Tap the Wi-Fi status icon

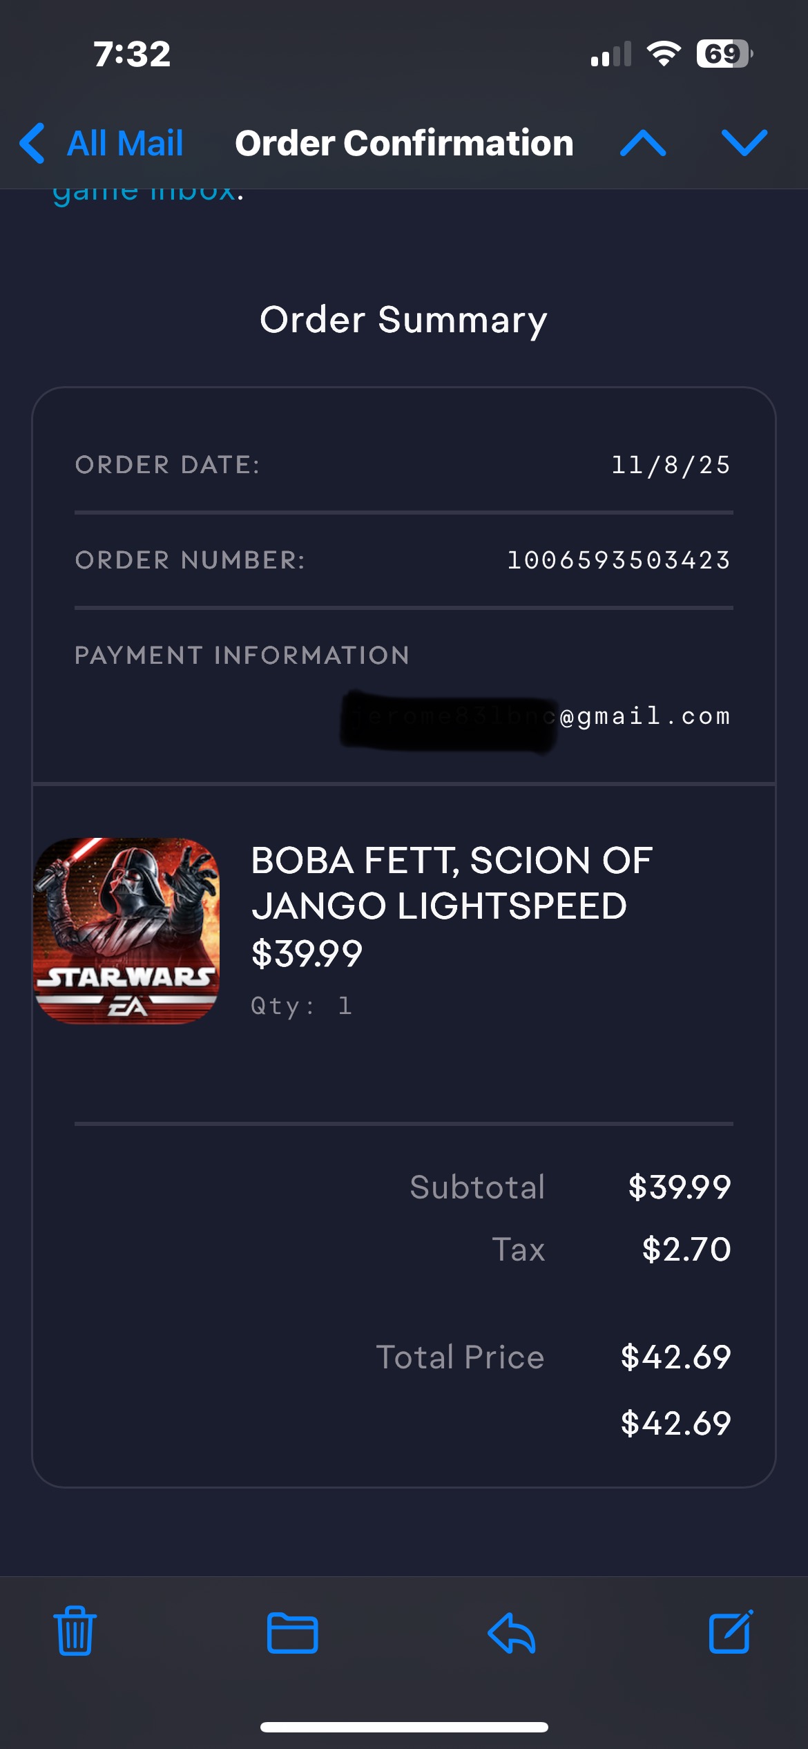[664, 54]
